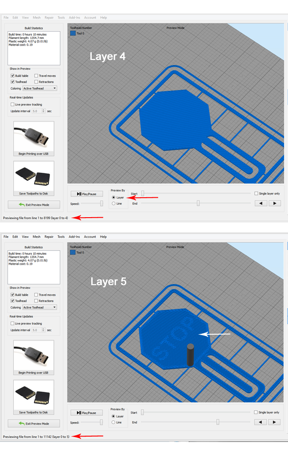Click Play/Pause in the Layer 5 window
Viewport: 288px width, 453px height.
[86, 413]
